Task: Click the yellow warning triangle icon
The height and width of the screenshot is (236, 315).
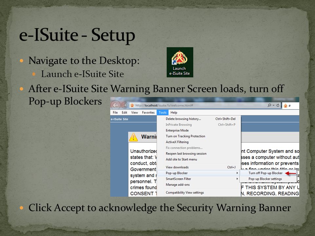Action: coord(134,137)
